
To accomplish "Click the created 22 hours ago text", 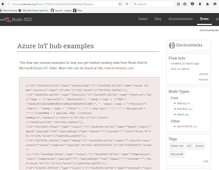I will (185, 63).
